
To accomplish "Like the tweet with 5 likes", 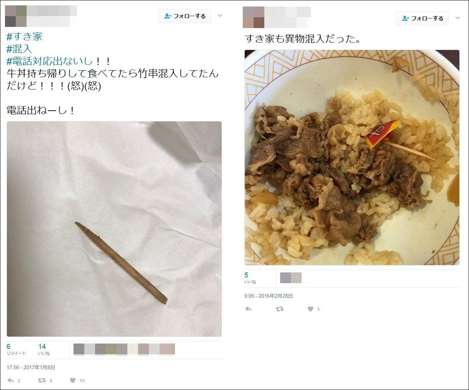I will [310, 309].
